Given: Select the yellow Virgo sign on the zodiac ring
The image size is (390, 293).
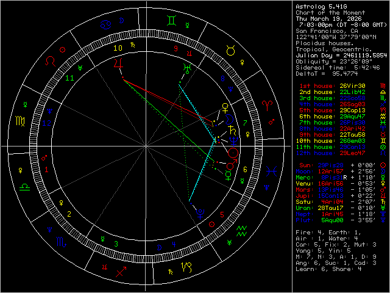Looking at the screenshot, I should 20,121.
